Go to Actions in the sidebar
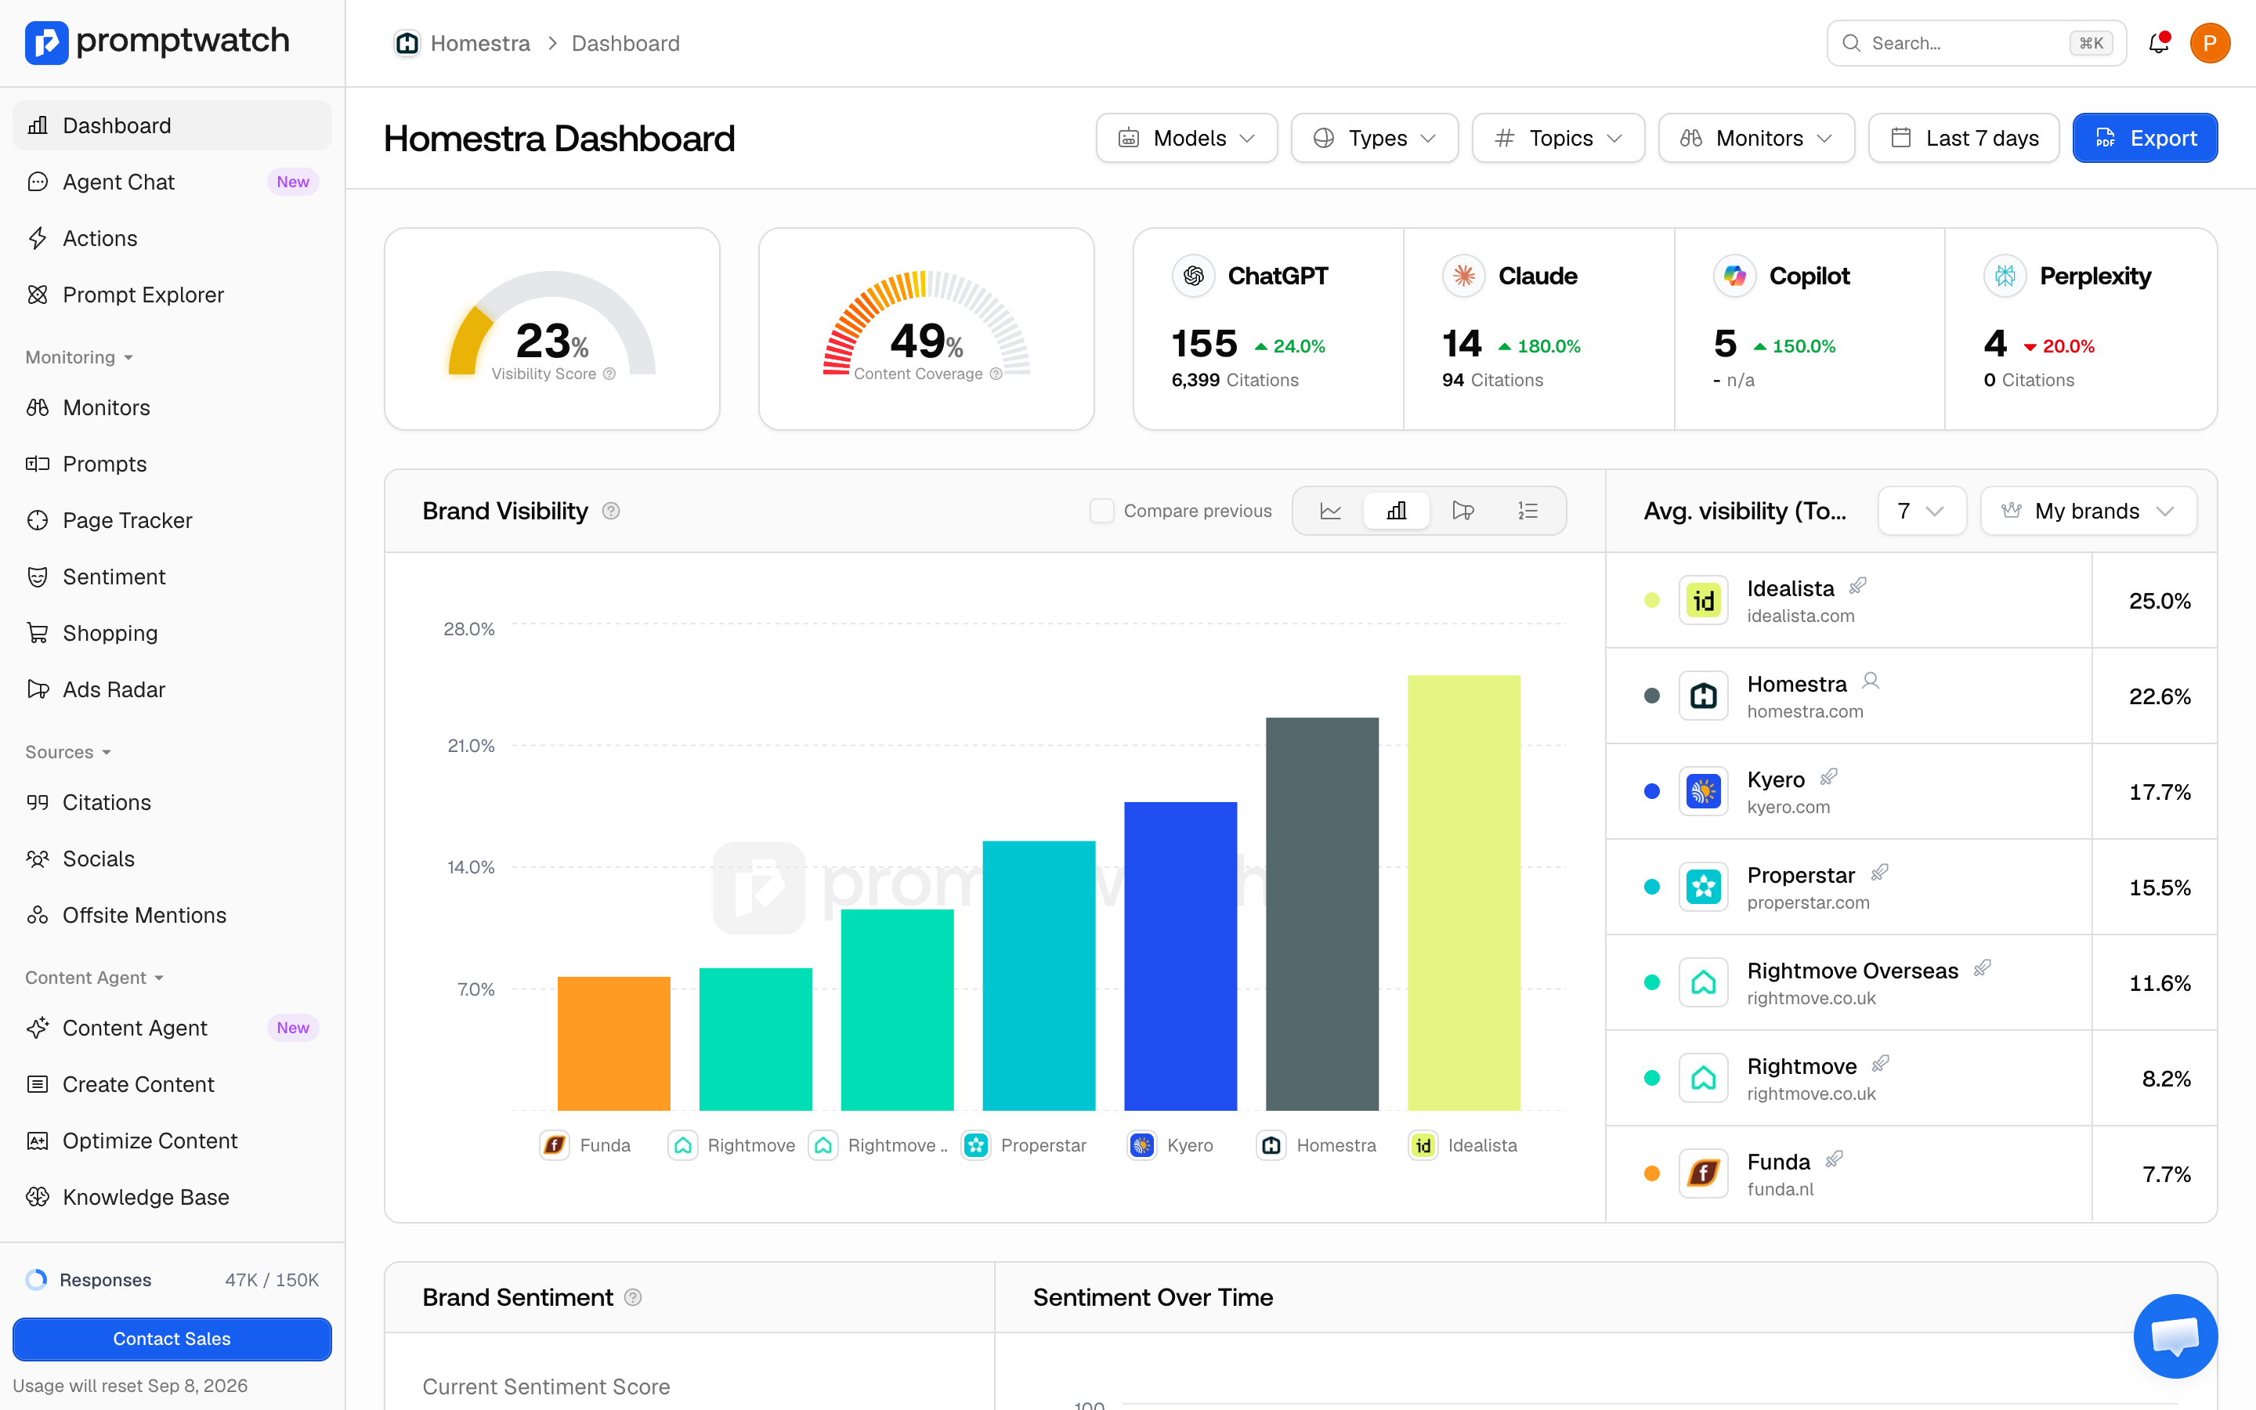The height and width of the screenshot is (1410, 2256). [172, 238]
